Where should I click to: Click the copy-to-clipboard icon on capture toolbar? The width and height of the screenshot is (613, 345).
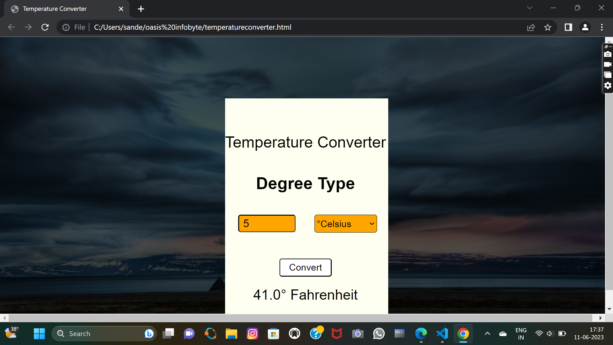(608, 74)
